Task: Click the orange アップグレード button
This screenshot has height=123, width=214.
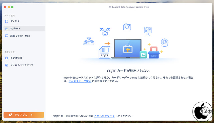Action: [24, 115]
